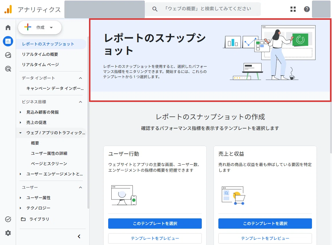Open the checkmark circle icon near bottom
This screenshot has height=245, width=332.
tap(8, 219)
